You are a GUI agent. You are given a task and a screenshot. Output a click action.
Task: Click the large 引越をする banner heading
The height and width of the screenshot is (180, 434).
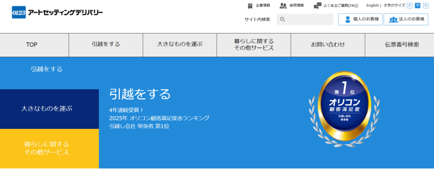coord(140,94)
